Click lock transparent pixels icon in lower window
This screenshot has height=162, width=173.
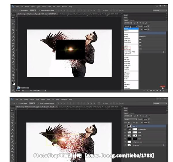[x=129, y=123]
